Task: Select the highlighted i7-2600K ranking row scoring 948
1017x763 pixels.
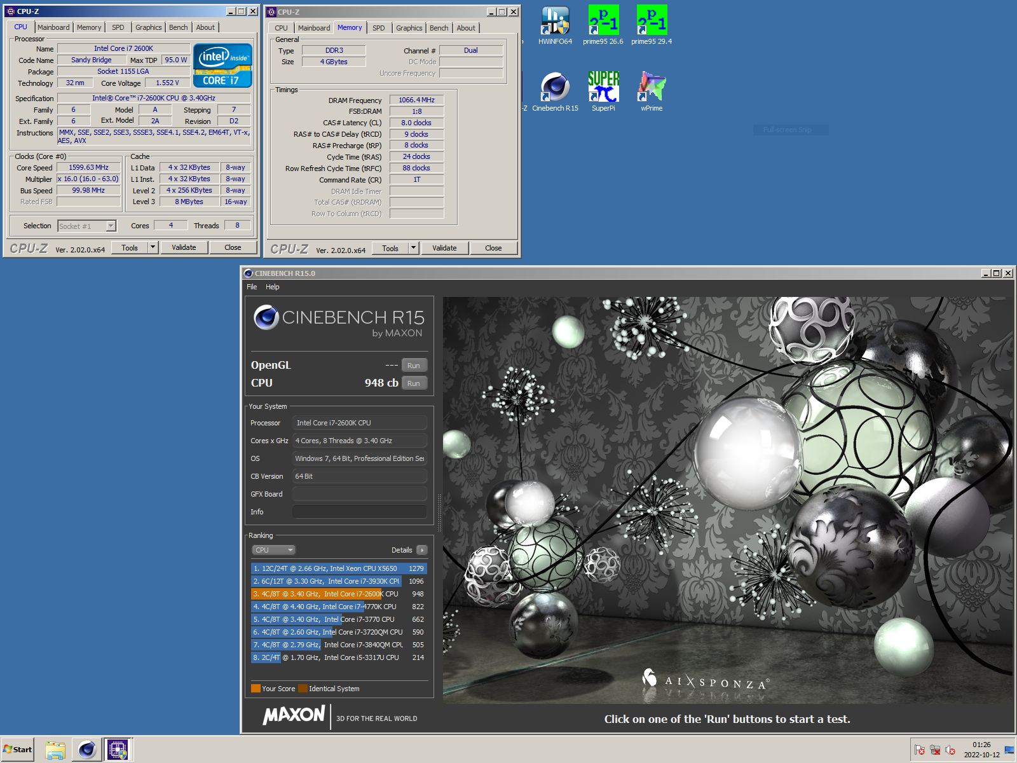Action: pos(339,594)
